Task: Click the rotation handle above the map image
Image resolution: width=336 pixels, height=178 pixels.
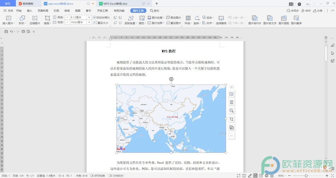Action: click(171, 79)
